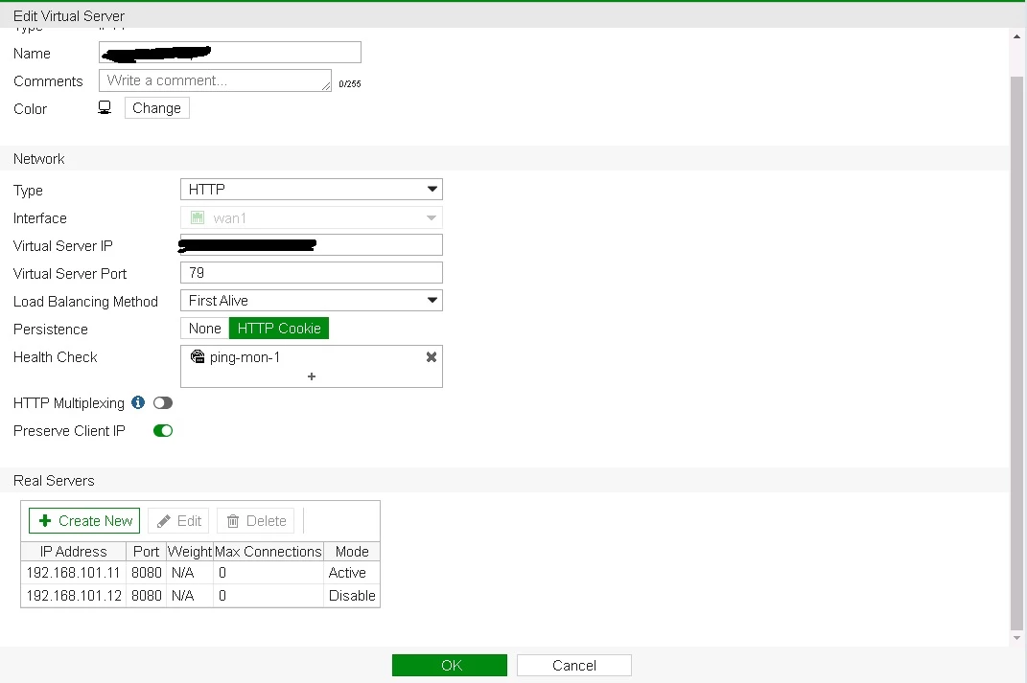Create New real server

tap(84, 521)
